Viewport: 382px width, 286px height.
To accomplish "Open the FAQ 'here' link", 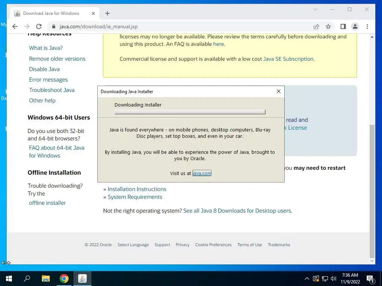I will pos(219,44).
